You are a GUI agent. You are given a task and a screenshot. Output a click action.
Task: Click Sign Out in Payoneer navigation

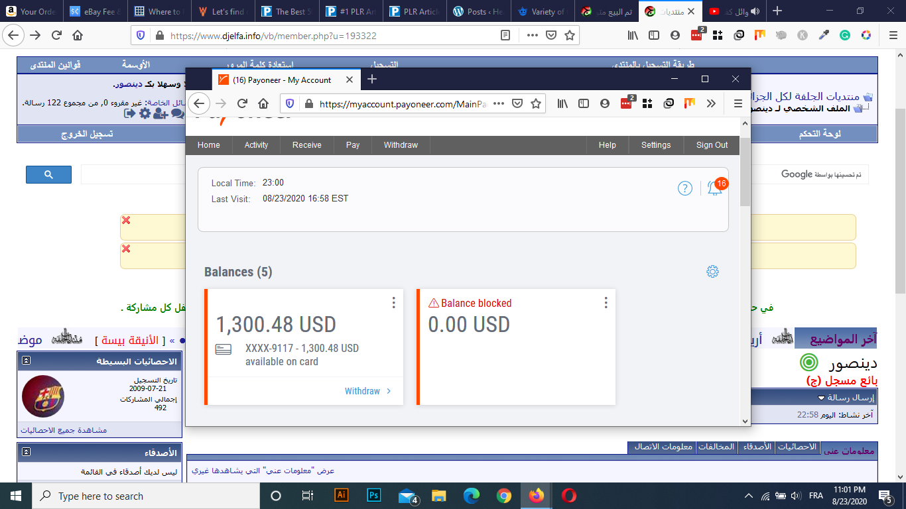point(712,145)
